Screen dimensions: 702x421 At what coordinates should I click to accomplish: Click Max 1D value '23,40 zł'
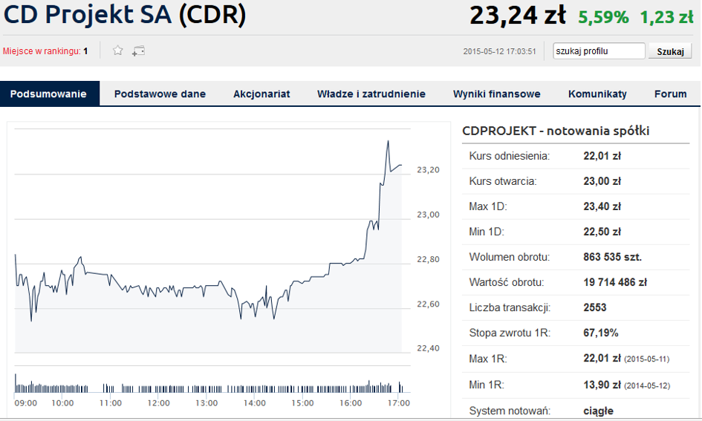click(602, 206)
